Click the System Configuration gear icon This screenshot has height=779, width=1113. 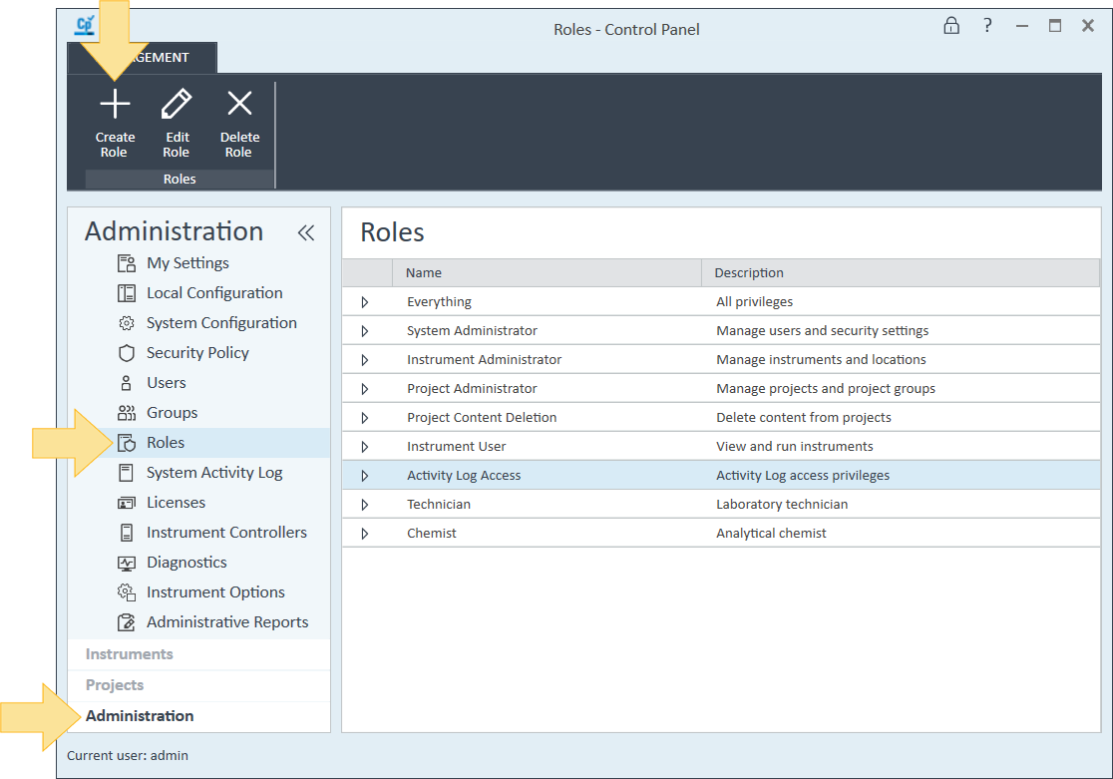tap(127, 323)
